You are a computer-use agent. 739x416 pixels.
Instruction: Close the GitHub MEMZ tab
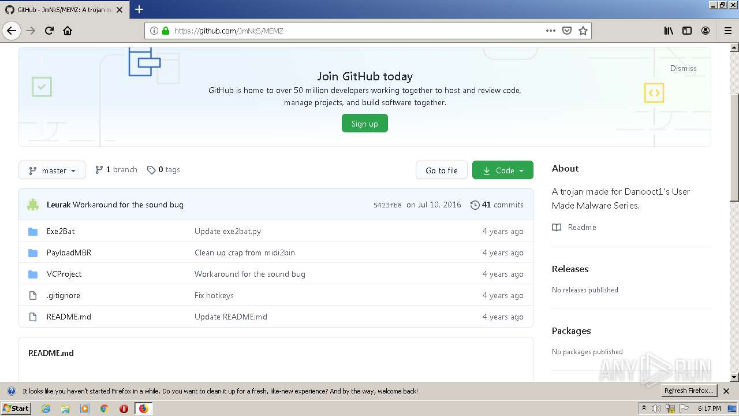coord(120,10)
